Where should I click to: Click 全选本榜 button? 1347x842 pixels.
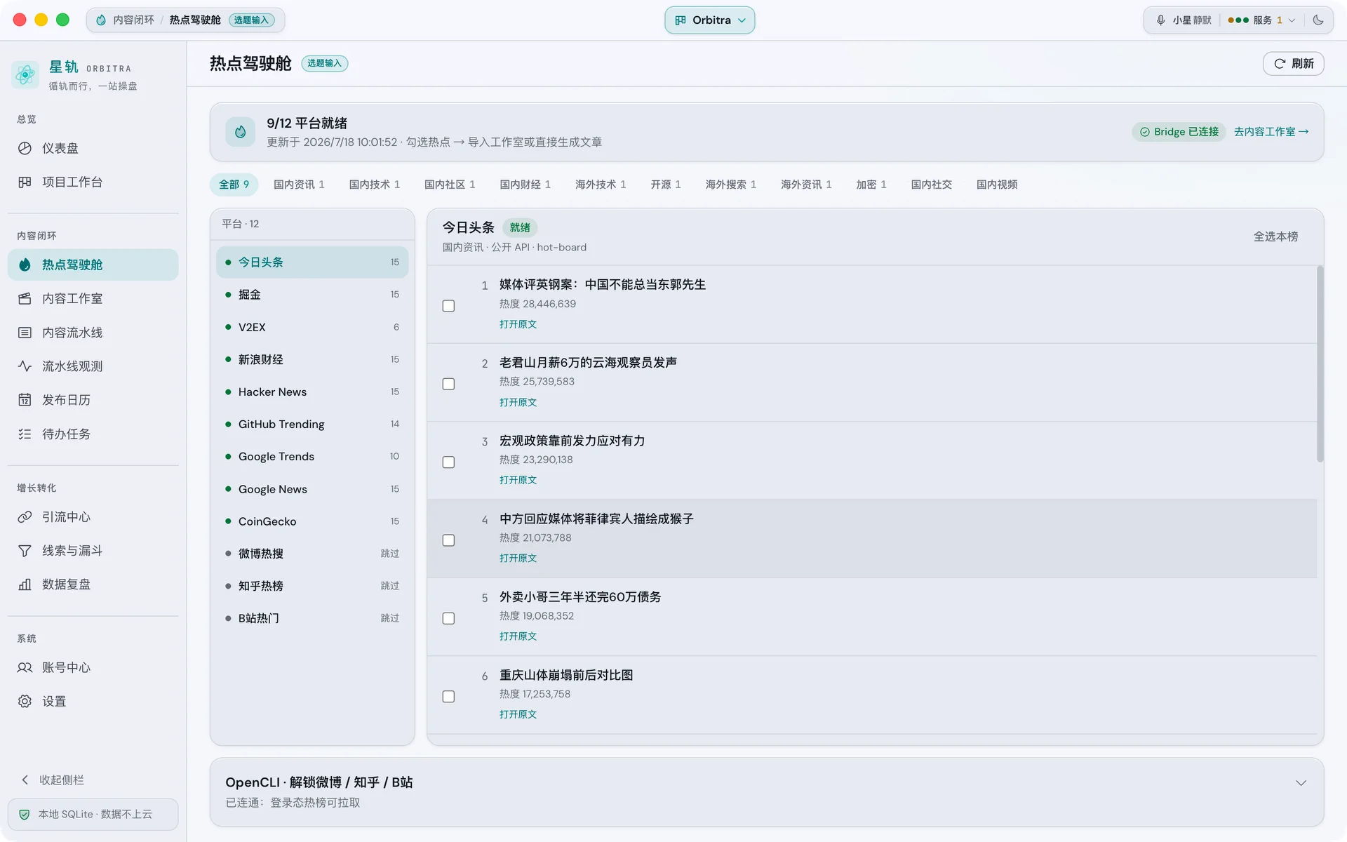1275,236
